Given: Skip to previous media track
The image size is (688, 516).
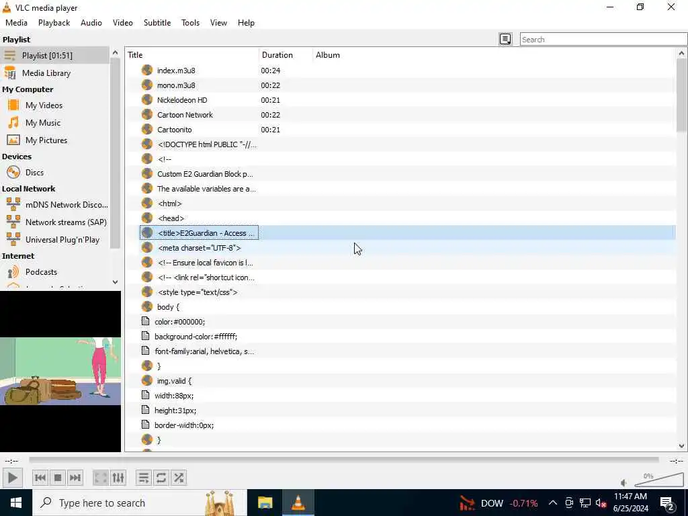Looking at the screenshot, I should pyautogui.click(x=40, y=478).
